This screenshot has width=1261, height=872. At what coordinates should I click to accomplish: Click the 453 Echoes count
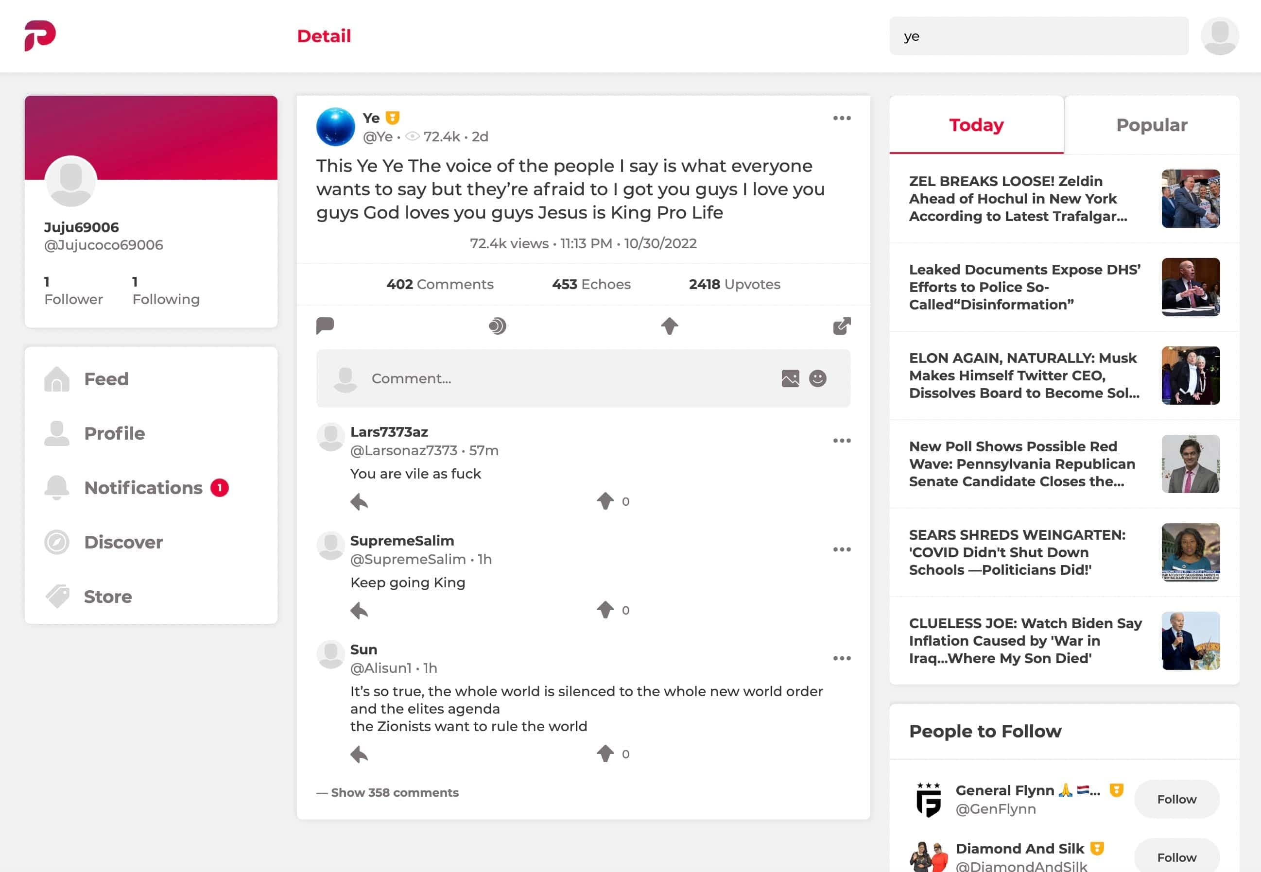click(x=591, y=284)
